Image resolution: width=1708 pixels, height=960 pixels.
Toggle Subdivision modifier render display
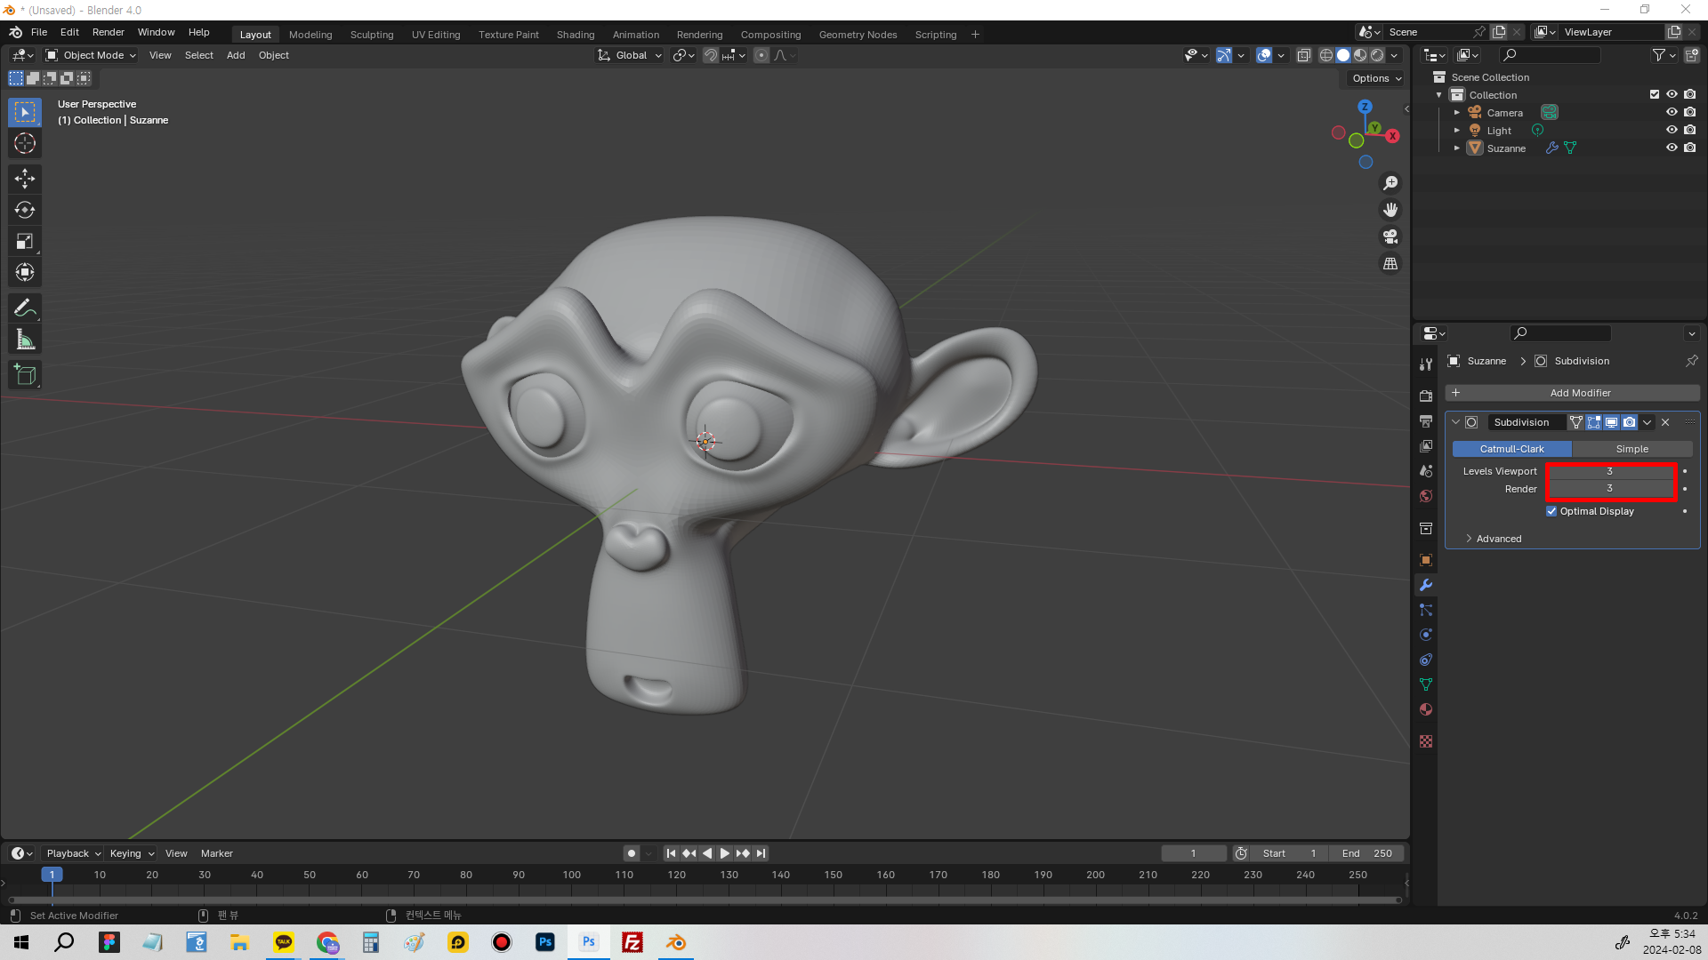tap(1629, 422)
